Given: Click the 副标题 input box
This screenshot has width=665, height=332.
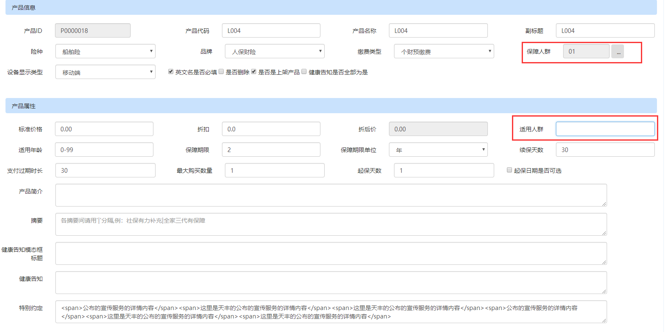Looking at the screenshot, I should point(605,31).
